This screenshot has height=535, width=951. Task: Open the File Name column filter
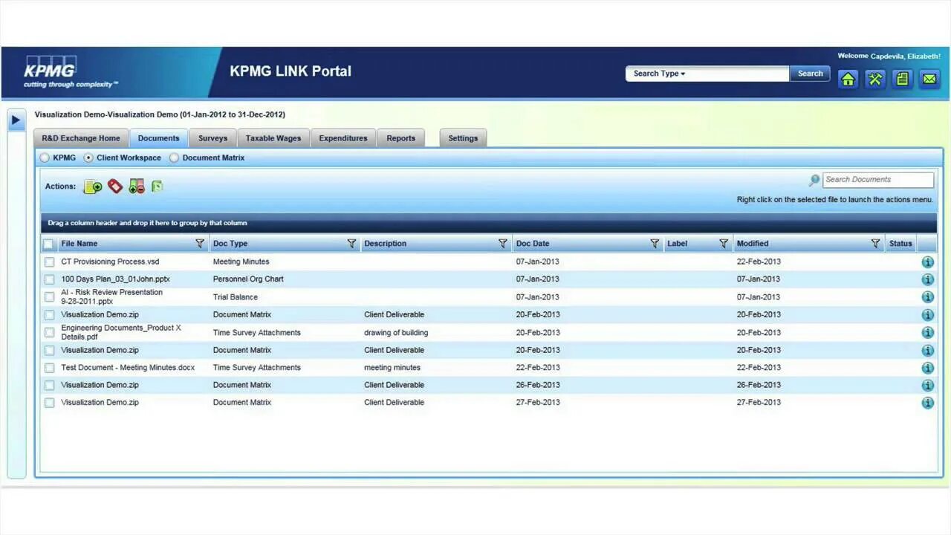point(199,244)
